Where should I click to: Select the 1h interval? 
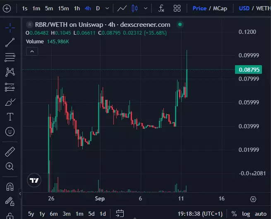77,8
